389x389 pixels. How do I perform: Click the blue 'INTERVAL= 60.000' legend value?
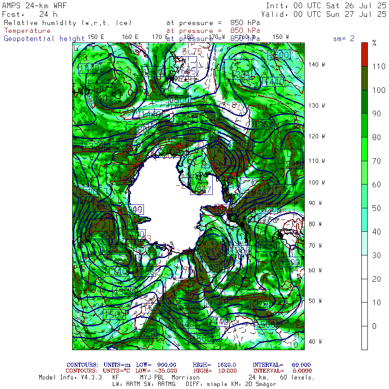coord(281,365)
